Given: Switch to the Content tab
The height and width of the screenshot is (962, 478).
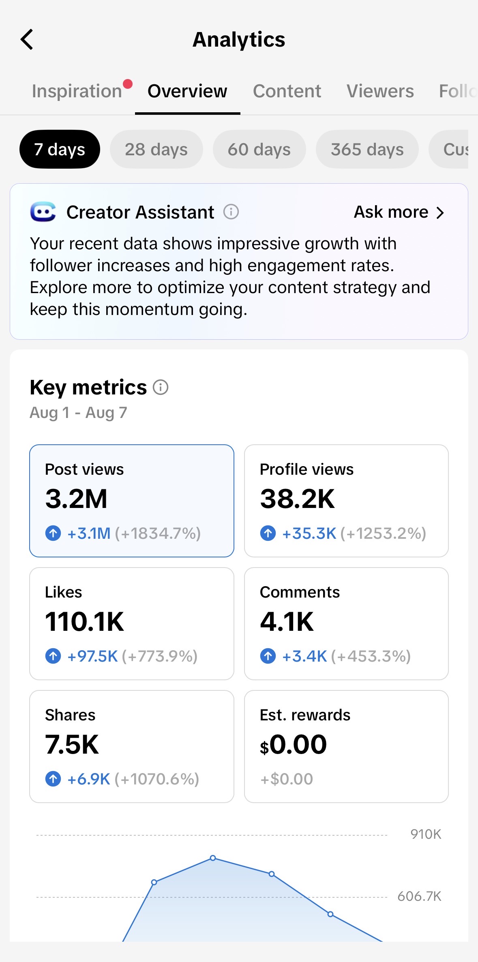Looking at the screenshot, I should pos(287,91).
